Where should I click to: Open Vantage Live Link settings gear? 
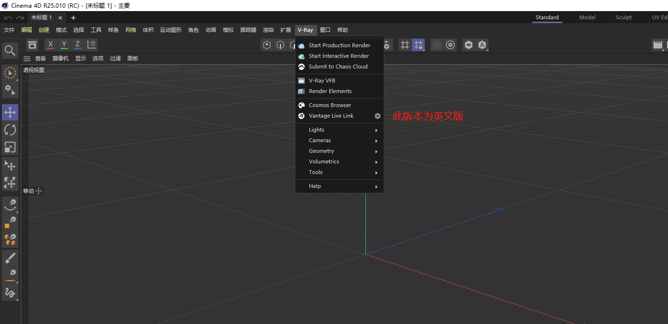pos(377,116)
